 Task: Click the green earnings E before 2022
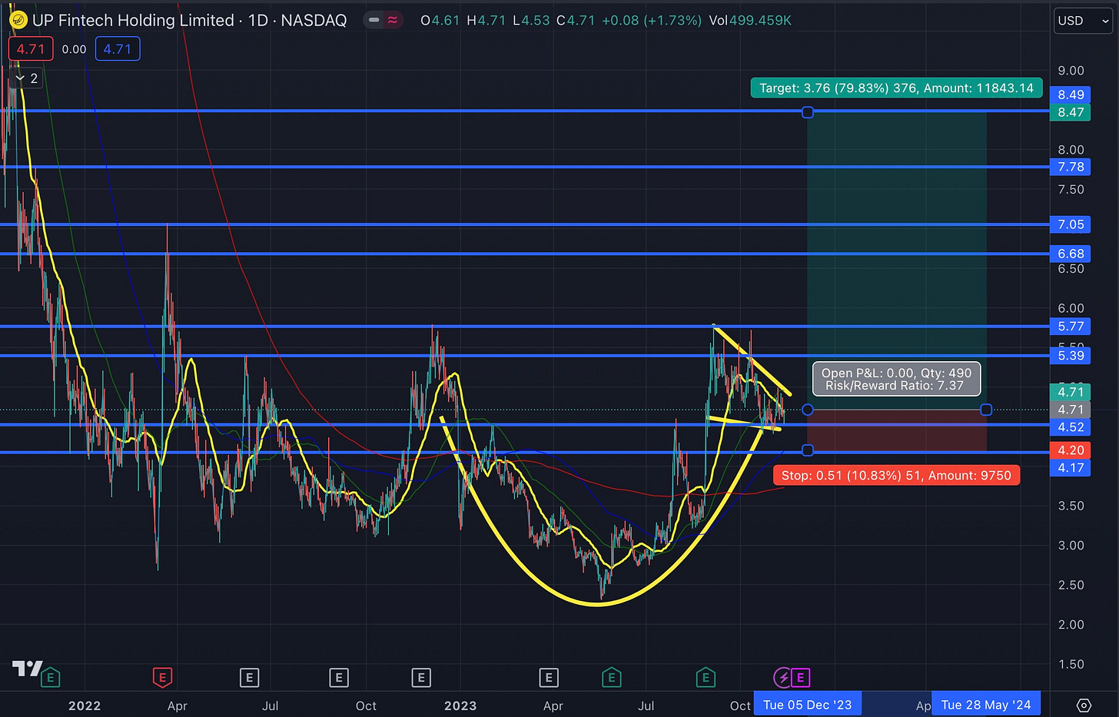pos(51,678)
